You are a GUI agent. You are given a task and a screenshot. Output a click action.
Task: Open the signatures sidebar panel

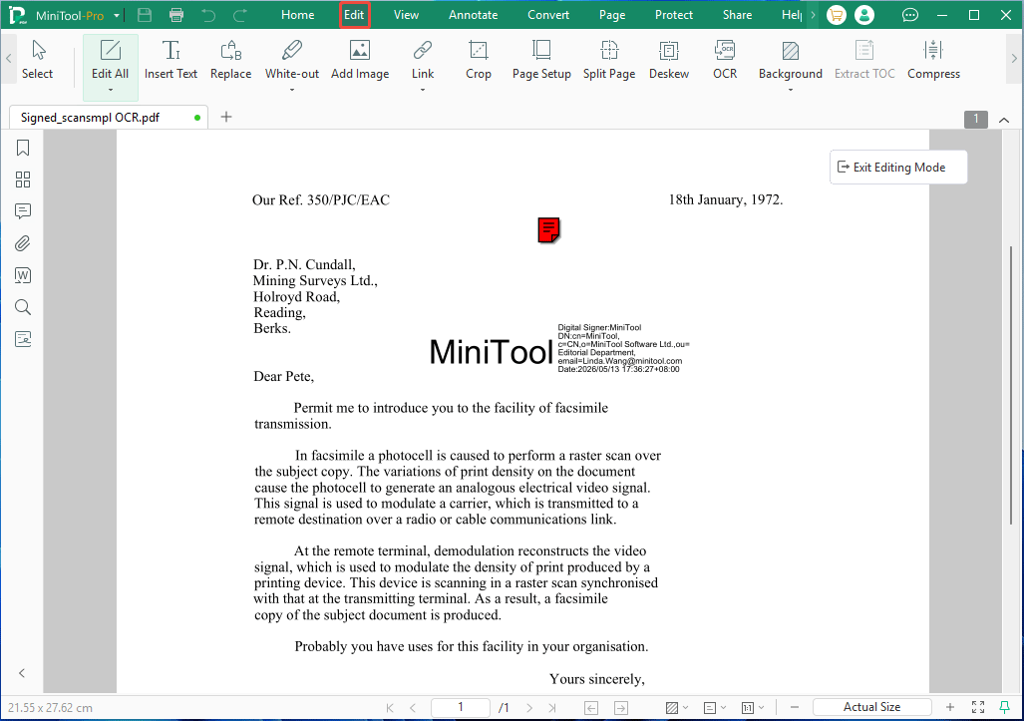click(23, 339)
